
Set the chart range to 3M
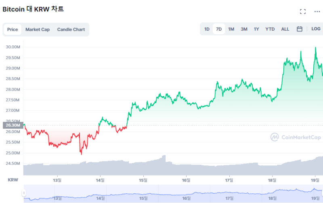tap(244, 29)
